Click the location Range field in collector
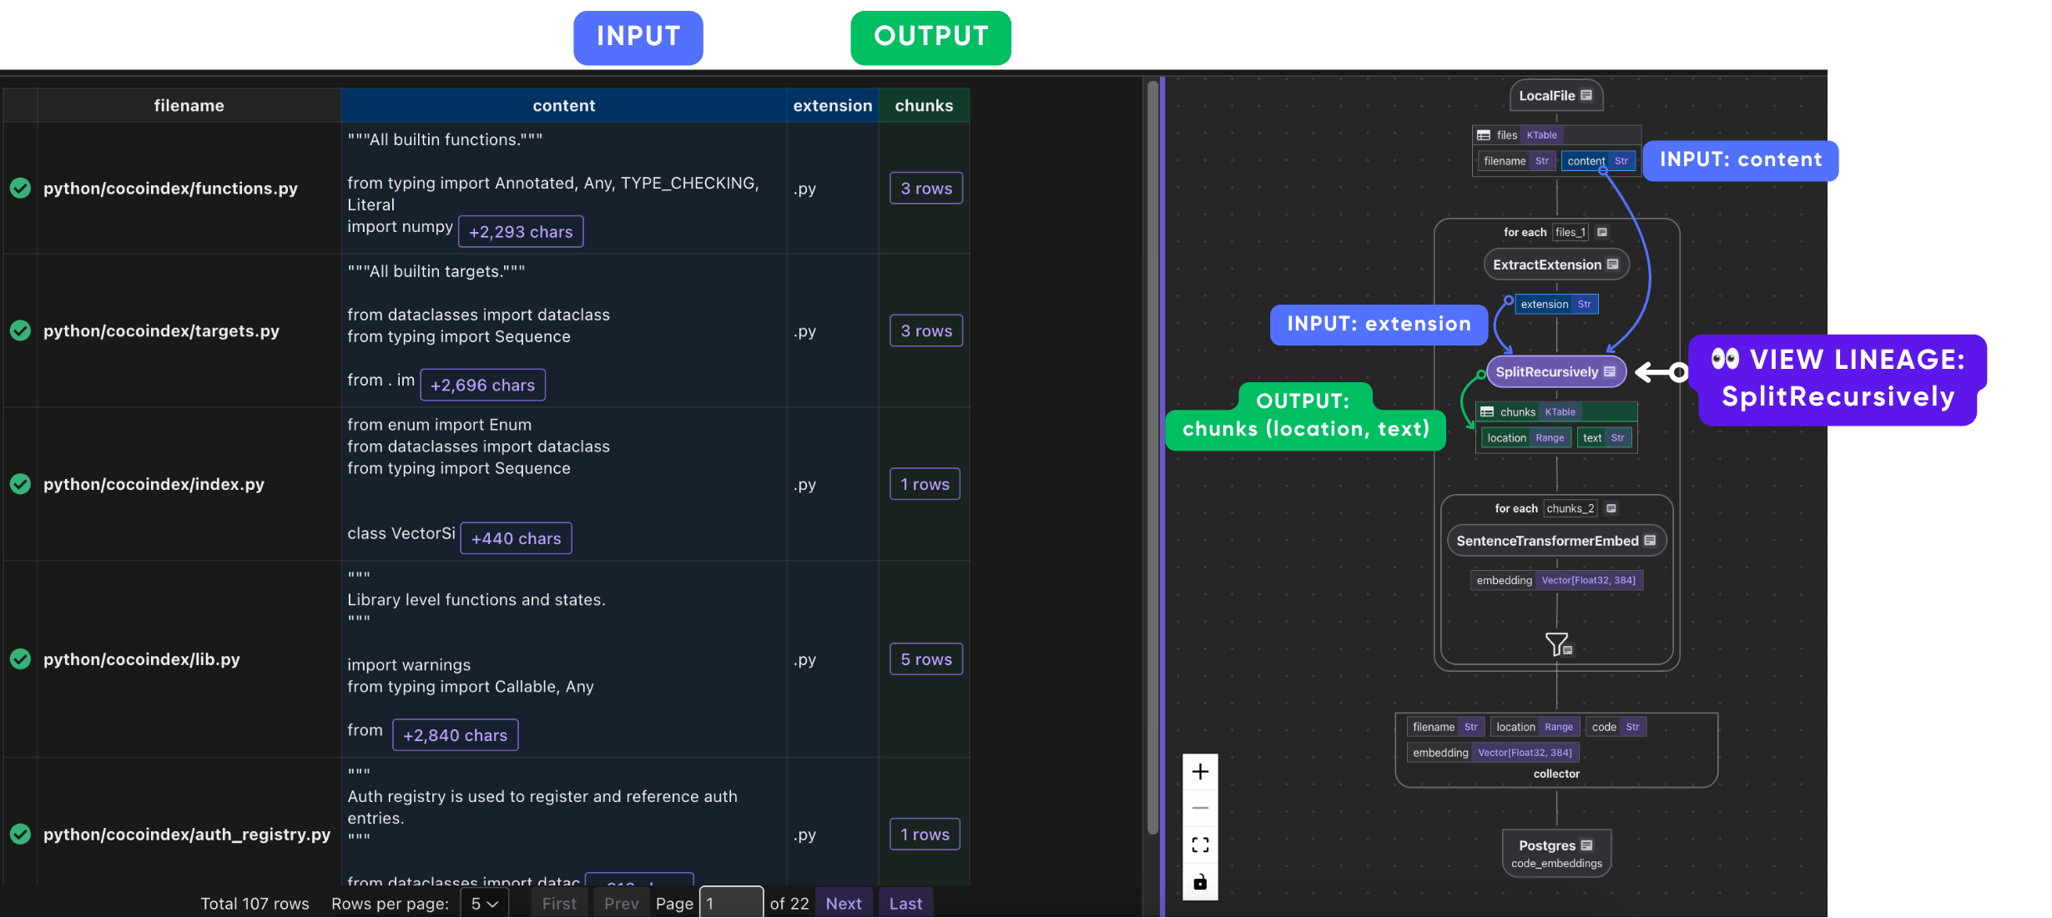 click(1535, 728)
